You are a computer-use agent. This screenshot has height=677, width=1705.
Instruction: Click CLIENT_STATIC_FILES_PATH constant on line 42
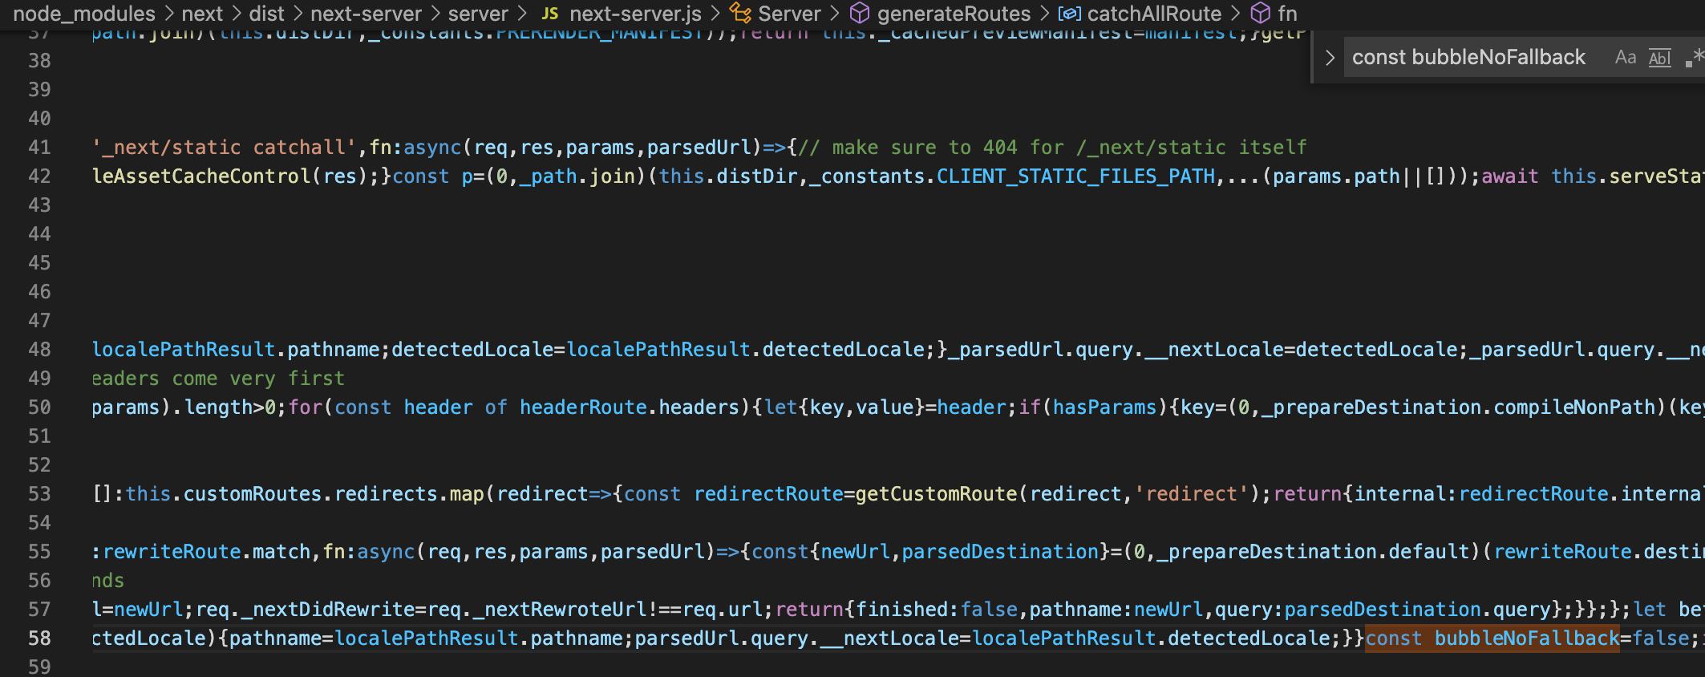pos(1075,176)
